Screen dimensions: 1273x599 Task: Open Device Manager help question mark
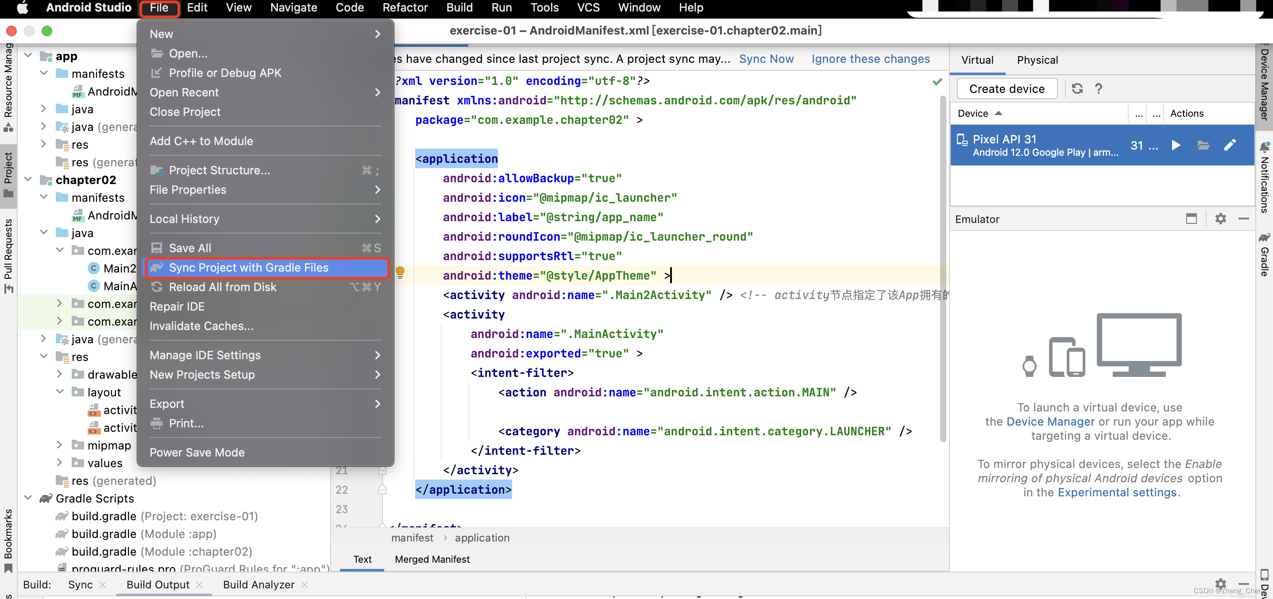tap(1099, 88)
